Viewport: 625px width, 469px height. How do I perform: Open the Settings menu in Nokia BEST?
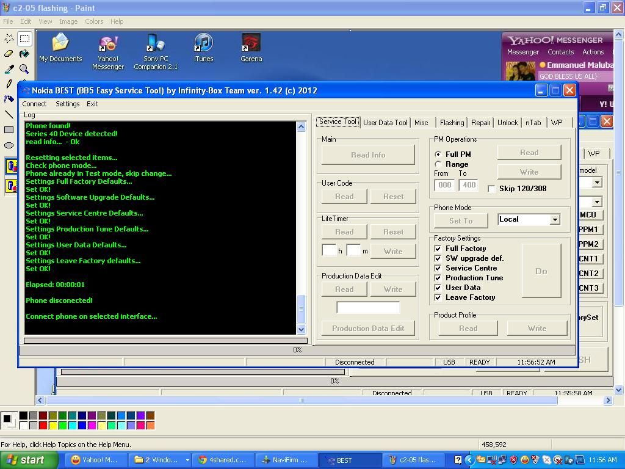click(67, 104)
